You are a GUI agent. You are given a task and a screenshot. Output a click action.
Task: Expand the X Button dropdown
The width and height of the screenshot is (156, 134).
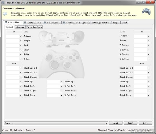(149, 50)
